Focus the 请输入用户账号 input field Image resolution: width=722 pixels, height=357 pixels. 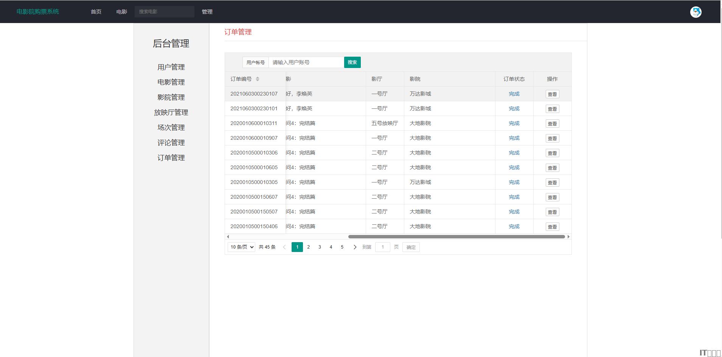306,62
